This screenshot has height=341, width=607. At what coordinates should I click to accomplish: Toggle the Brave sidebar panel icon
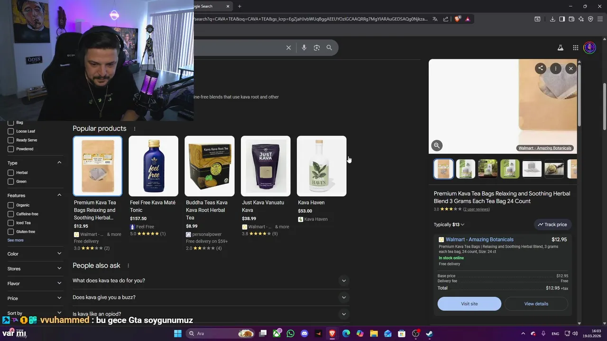click(562, 19)
